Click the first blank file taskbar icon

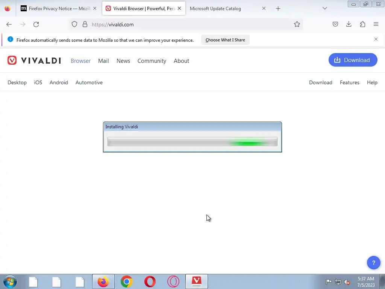33,281
